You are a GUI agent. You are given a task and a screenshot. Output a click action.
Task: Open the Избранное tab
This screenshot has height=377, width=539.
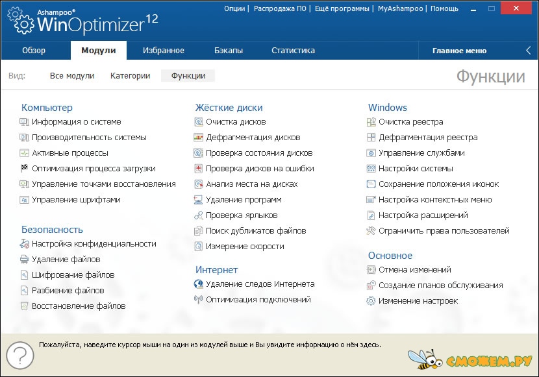pos(164,51)
